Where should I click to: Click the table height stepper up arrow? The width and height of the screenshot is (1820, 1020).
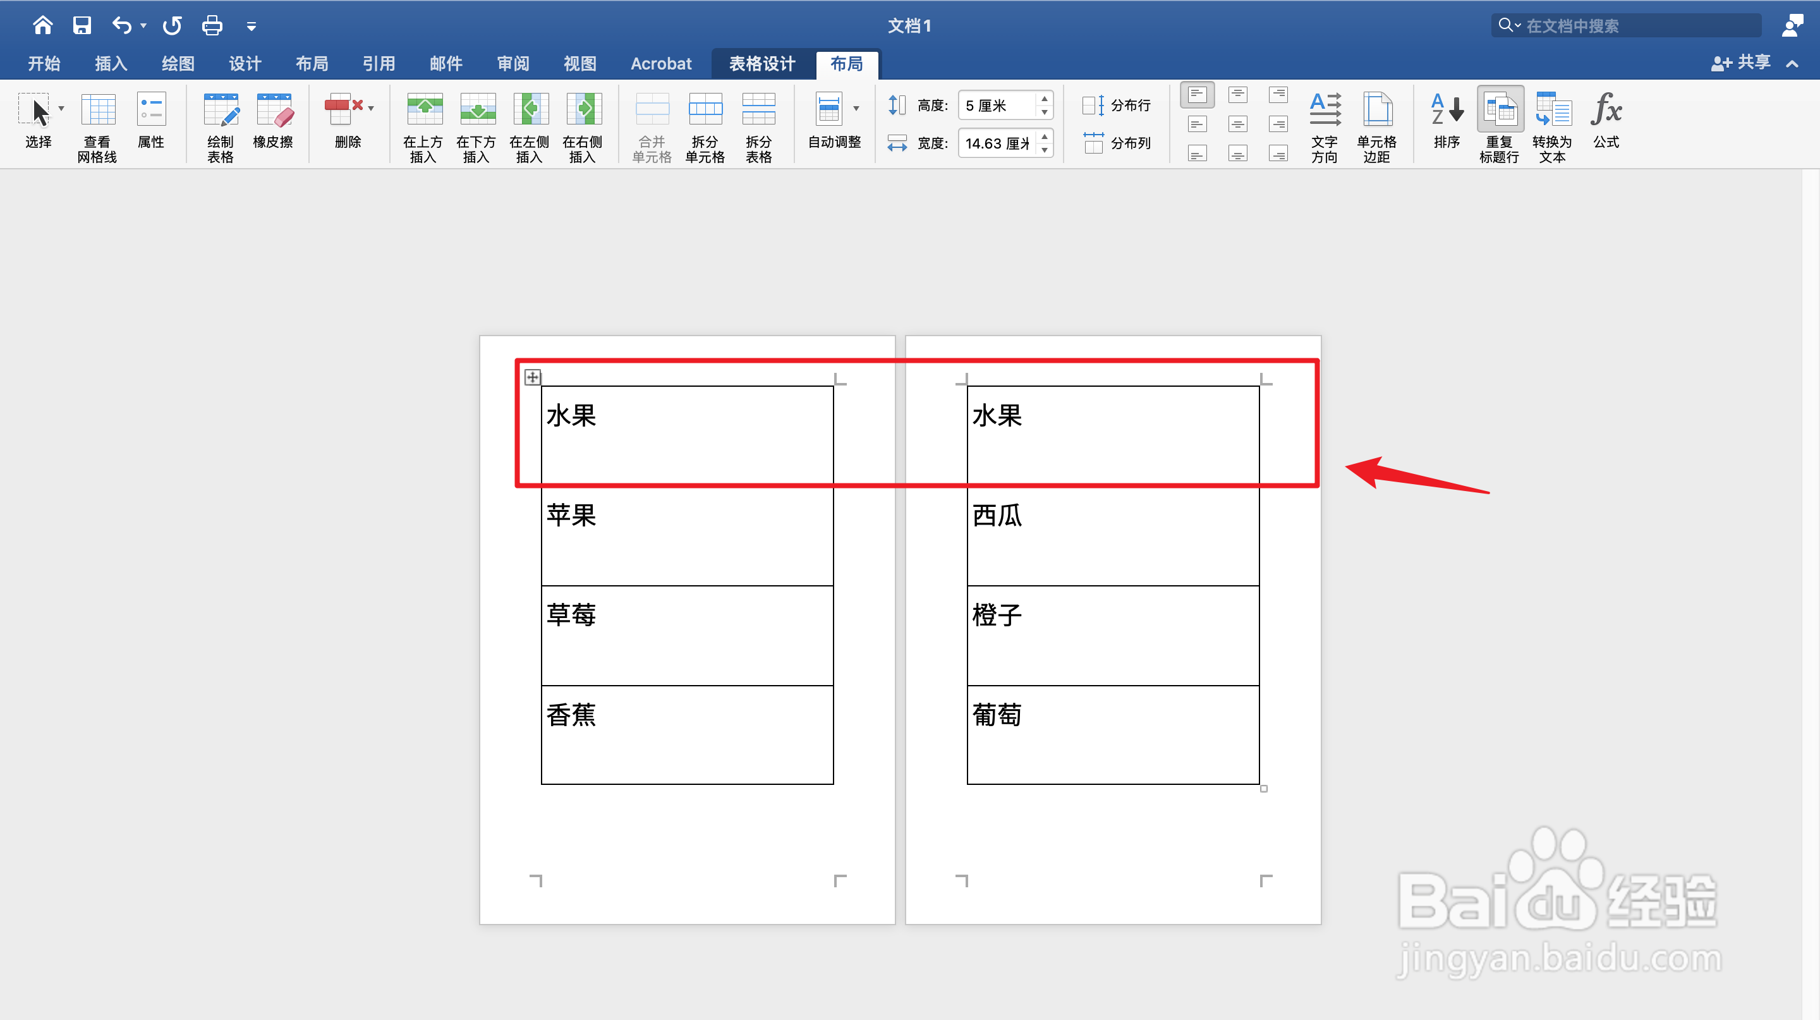point(1044,100)
